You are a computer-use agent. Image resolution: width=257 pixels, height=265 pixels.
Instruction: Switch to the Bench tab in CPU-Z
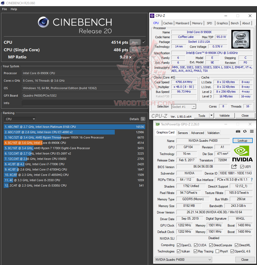point(235,23)
